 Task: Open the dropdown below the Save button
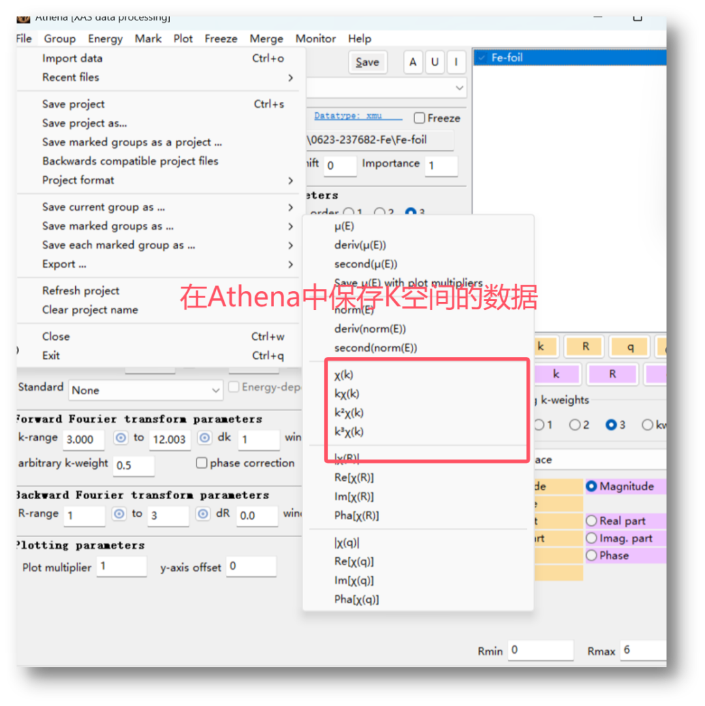(386, 88)
